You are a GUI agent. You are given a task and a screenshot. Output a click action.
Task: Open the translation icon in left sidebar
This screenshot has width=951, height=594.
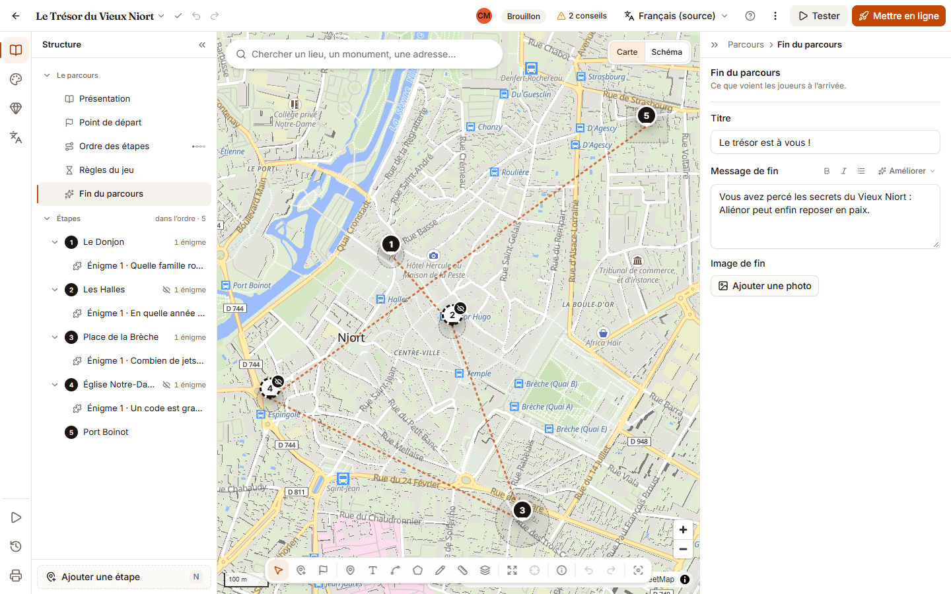[x=16, y=137]
